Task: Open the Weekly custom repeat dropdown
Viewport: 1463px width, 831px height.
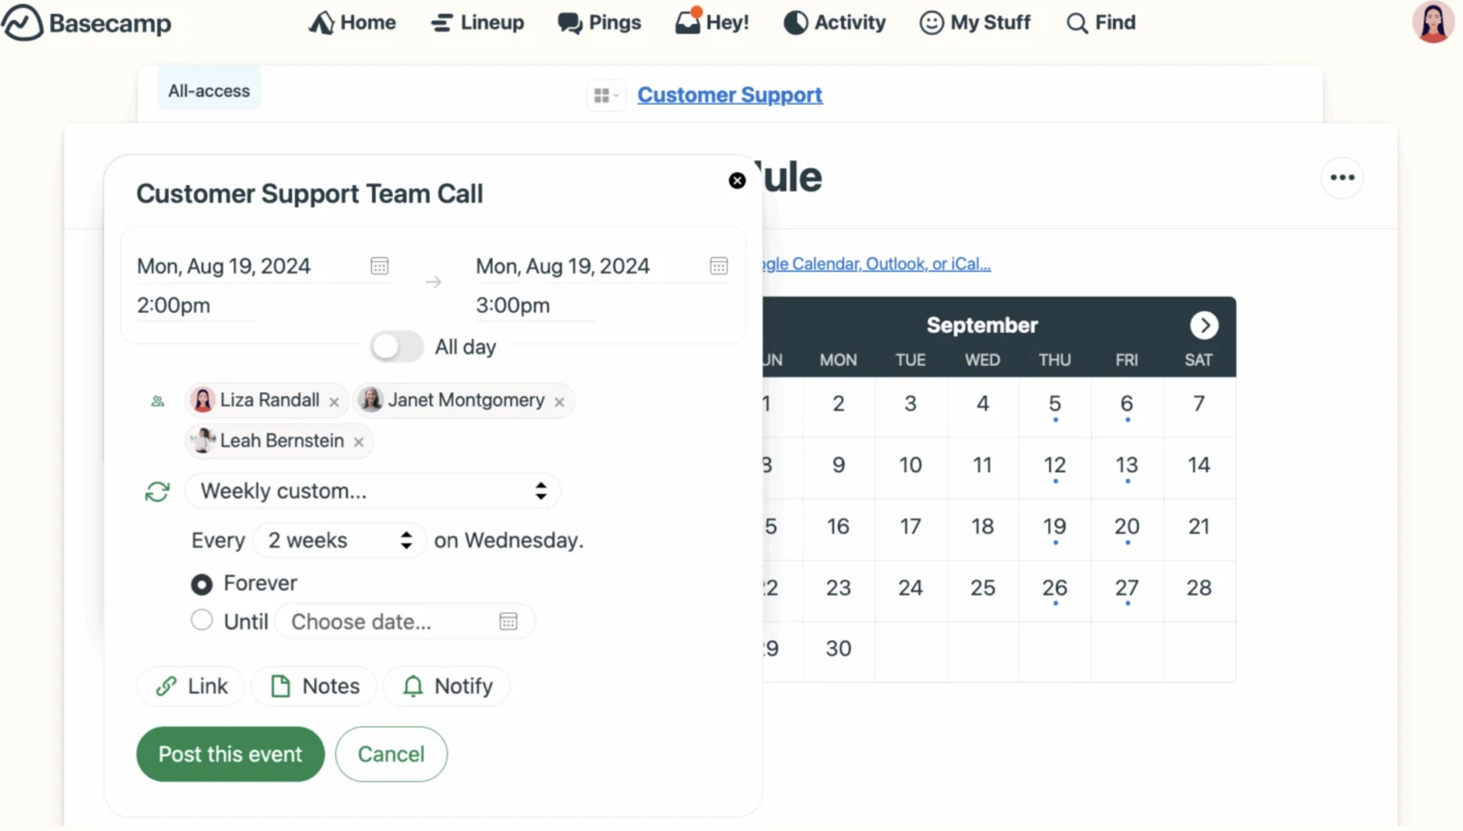Action: coord(372,491)
